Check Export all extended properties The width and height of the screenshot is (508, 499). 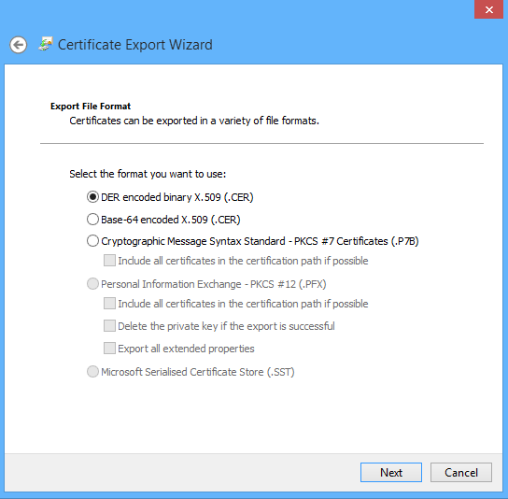click(109, 349)
